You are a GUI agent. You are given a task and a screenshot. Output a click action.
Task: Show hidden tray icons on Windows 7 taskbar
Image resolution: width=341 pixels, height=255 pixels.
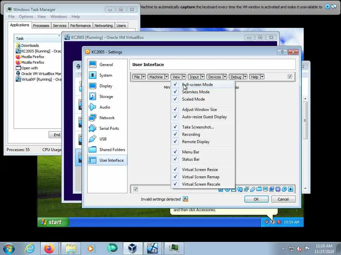click(283, 249)
